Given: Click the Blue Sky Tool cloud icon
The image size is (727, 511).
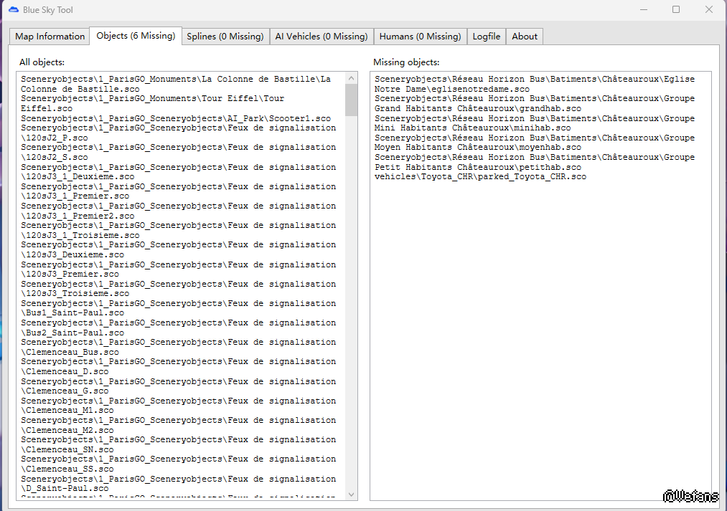Looking at the screenshot, I should pyautogui.click(x=13, y=10).
